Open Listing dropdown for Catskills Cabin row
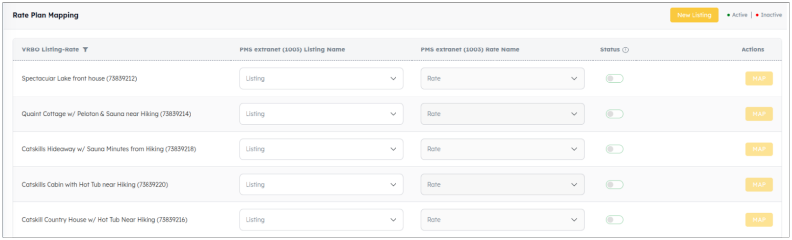 tap(321, 185)
